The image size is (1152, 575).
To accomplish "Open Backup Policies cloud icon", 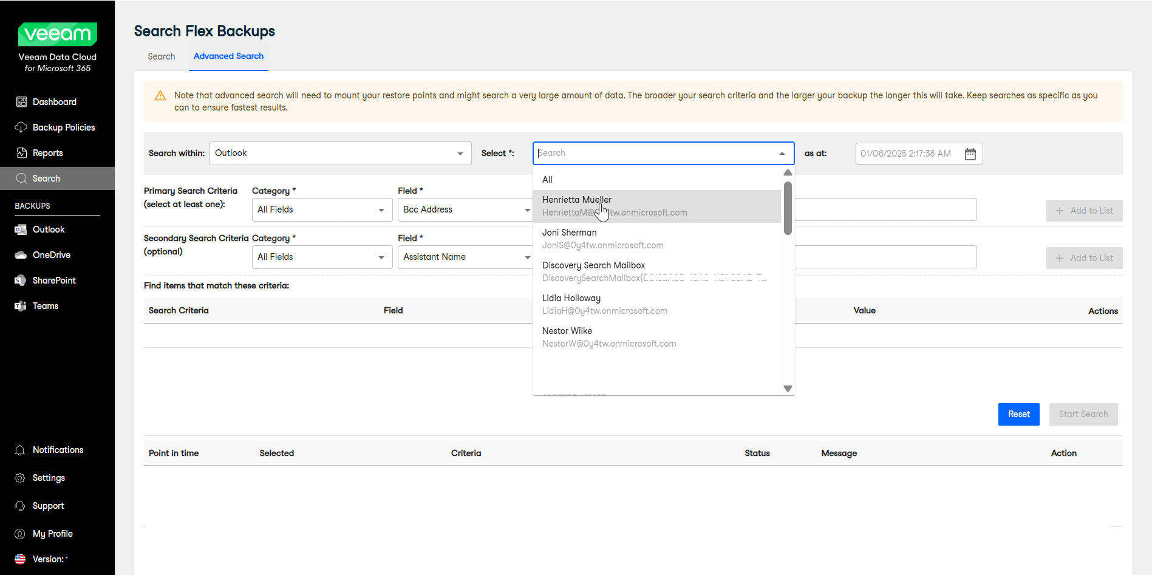I will tap(21, 128).
